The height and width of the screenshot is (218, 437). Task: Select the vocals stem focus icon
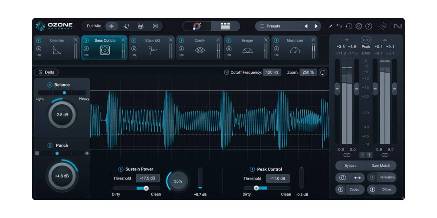coord(126,26)
